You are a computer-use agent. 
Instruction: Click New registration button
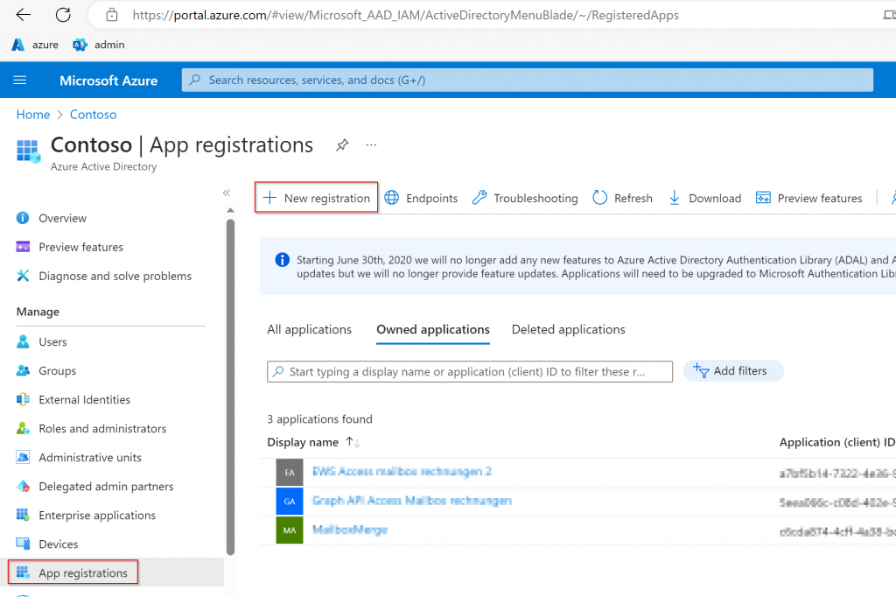click(317, 198)
